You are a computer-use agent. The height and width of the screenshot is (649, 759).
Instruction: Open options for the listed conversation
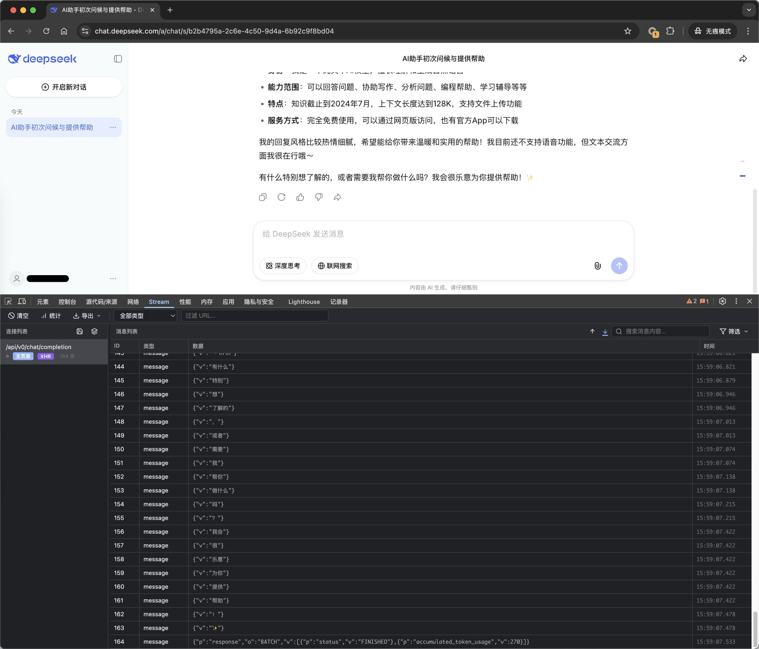pyautogui.click(x=113, y=127)
